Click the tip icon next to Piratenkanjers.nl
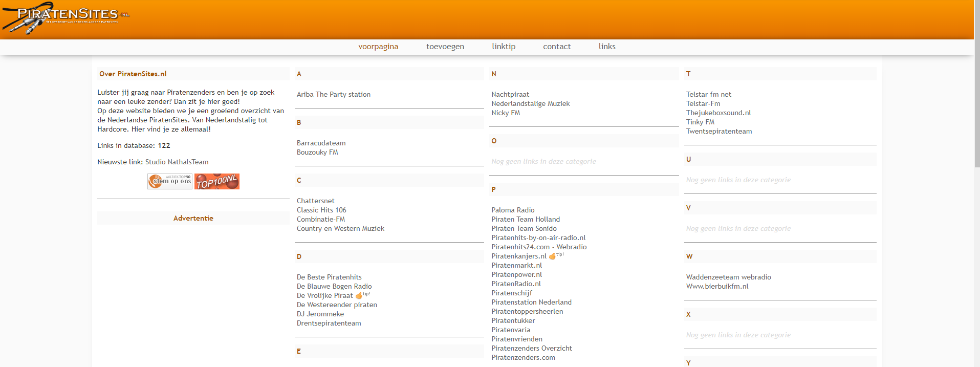The image size is (980, 367). 553,256
